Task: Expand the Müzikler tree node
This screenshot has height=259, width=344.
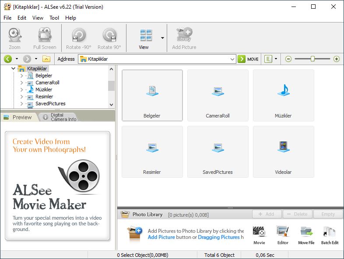Action: (x=21, y=90)
